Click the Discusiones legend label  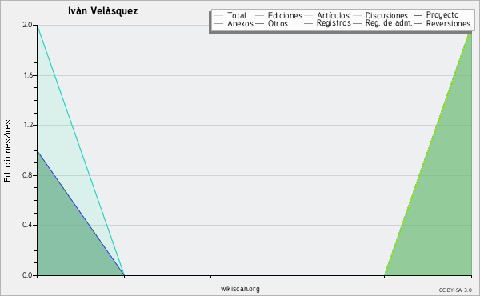[386, 15]
